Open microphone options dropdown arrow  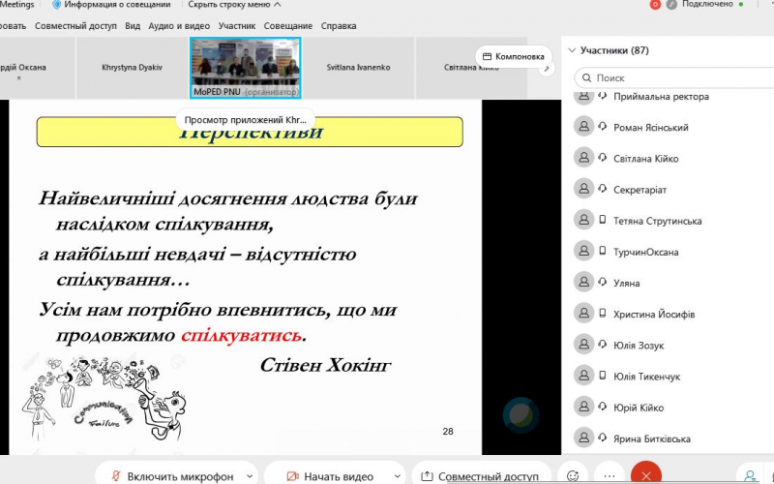click(x=250, y=476)
